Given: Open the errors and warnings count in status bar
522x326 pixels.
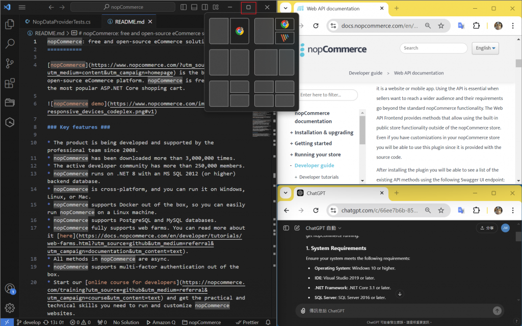Looking at the screenshot, I should 80,322.
